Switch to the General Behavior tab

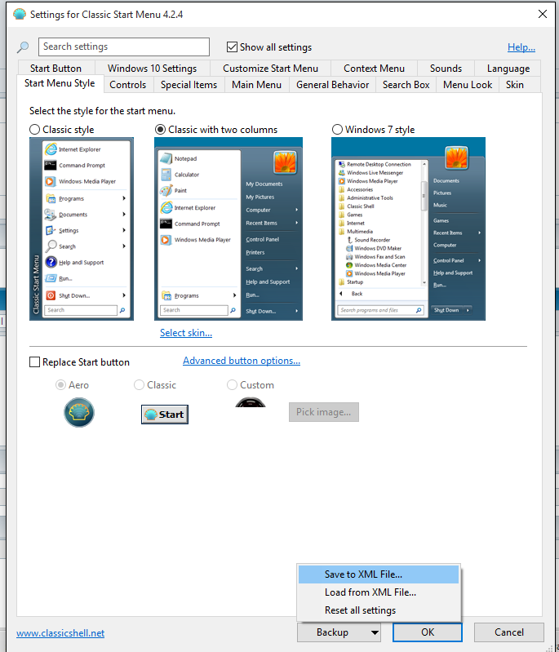tap(332, 85)
